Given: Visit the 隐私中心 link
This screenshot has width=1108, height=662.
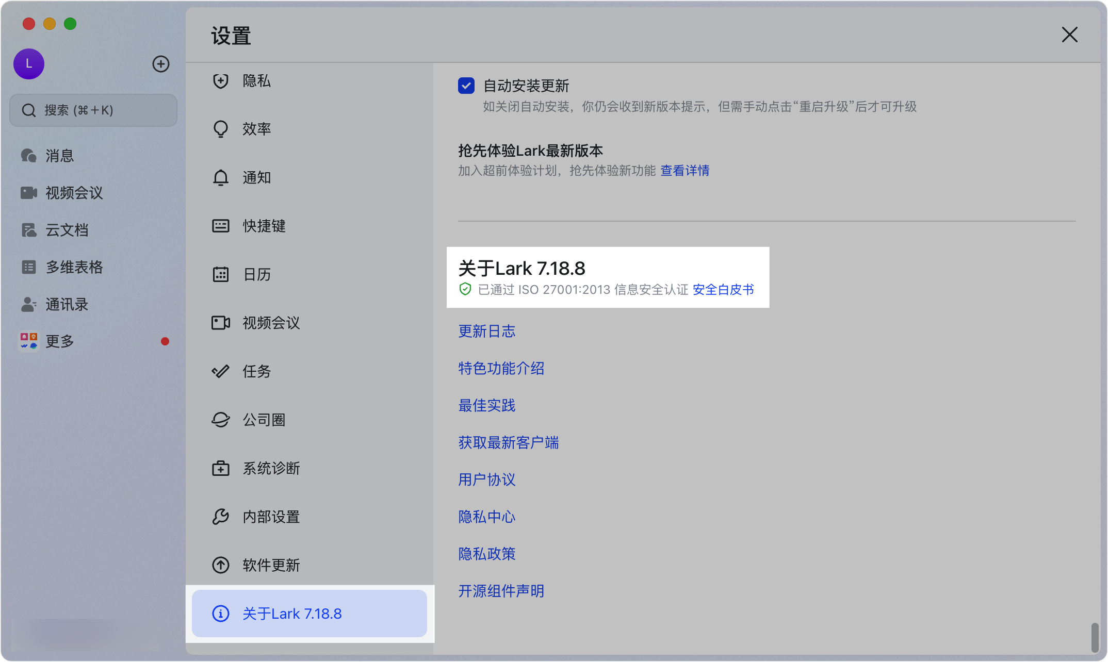Looking at the screenshot, I should 487,517.
